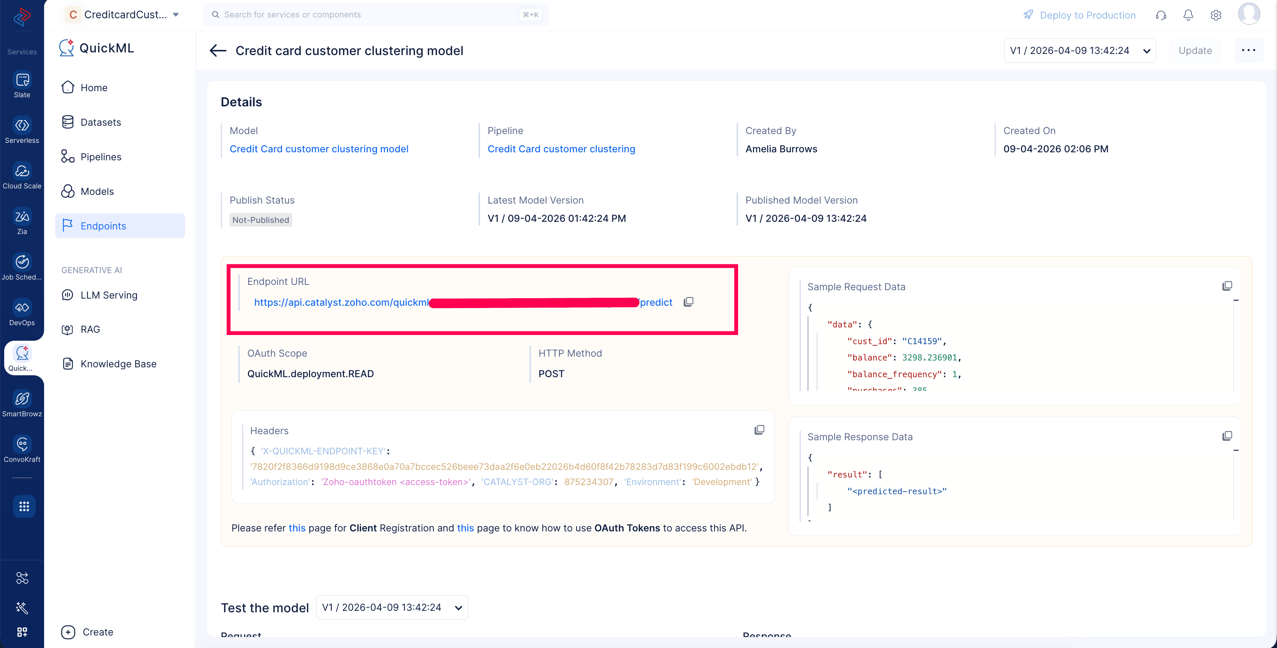1277x648 pixels.
Task: Open the ConvoKraft service
Action: [22, 449]
